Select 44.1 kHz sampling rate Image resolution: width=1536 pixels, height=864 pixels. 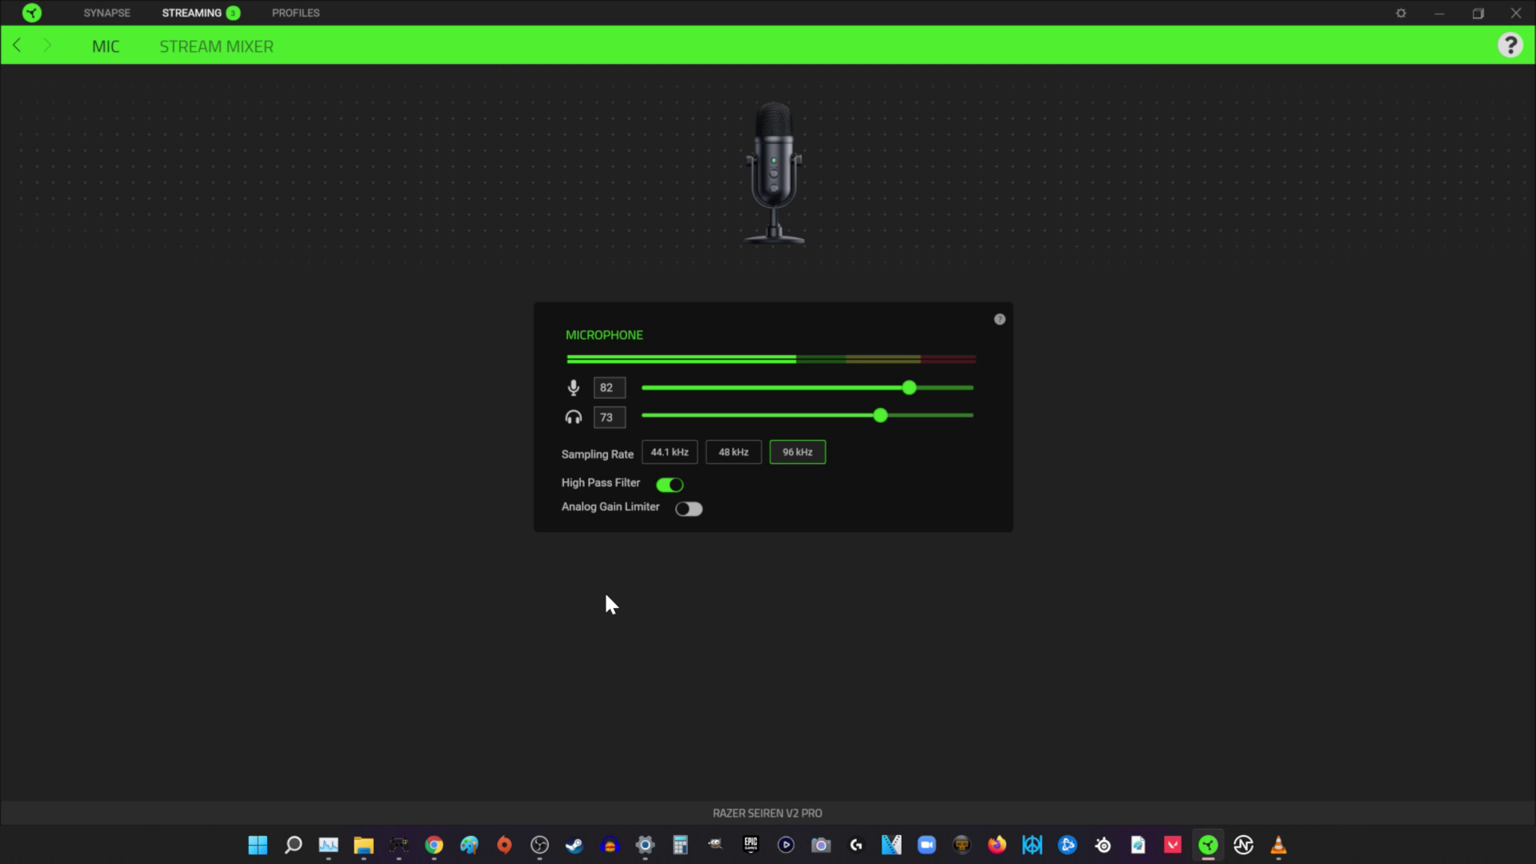670,452
